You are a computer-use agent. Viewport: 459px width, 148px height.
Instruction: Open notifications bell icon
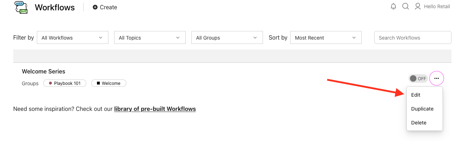[394, 6]
